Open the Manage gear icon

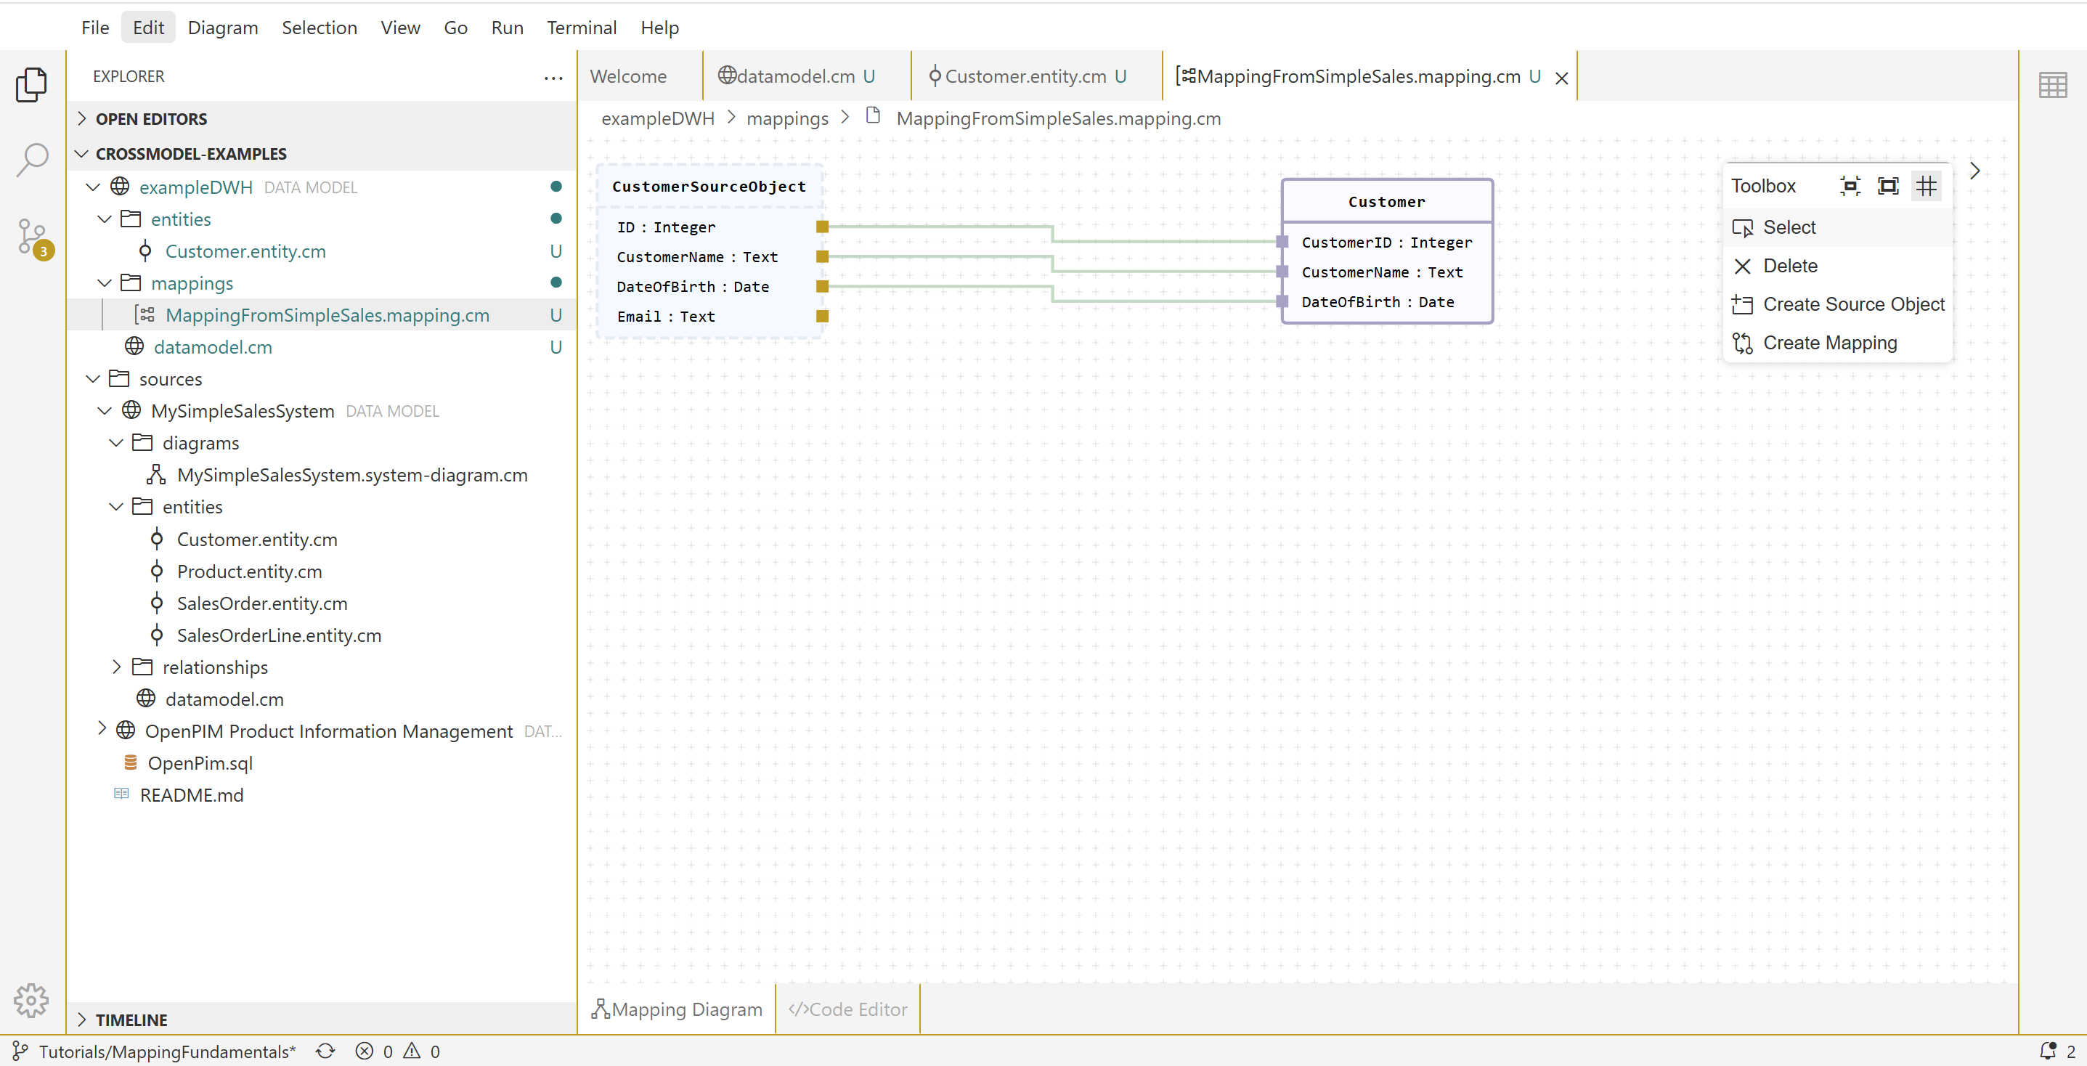click(30, 1001)
